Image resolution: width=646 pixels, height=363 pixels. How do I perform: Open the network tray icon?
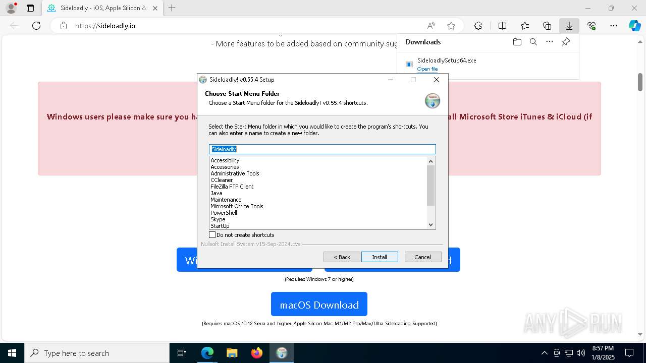(x=569, y=353)
